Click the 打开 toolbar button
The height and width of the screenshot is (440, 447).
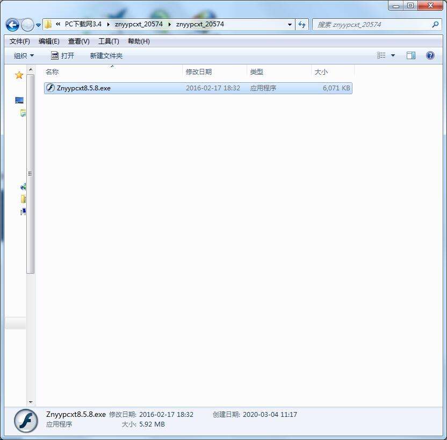point(62,55)
